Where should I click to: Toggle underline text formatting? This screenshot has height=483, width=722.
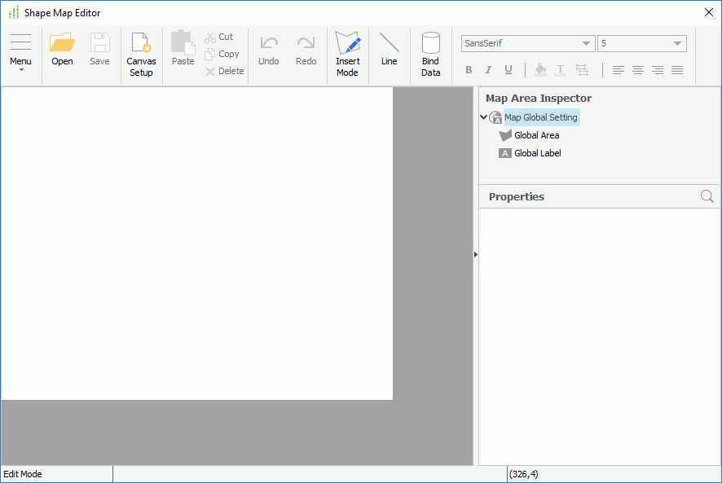[508, 70]
